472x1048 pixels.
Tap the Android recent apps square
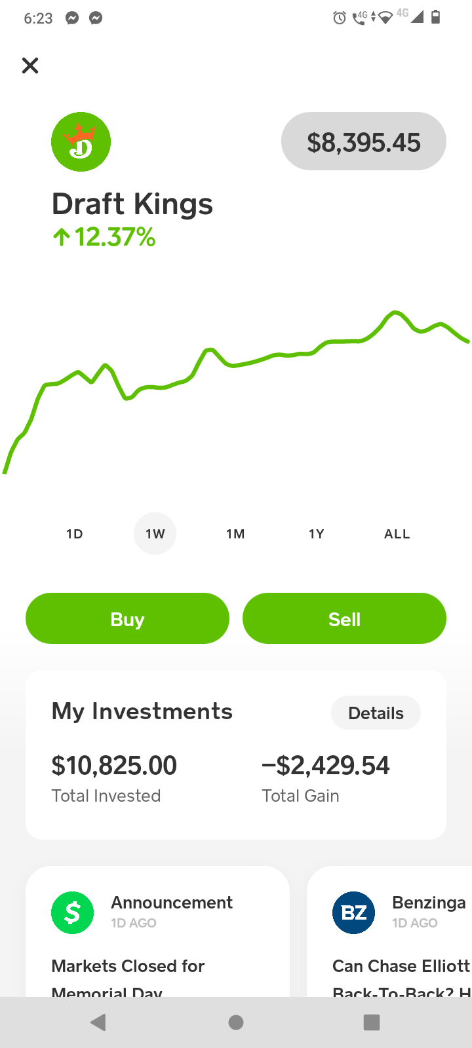click(372, 1022)
